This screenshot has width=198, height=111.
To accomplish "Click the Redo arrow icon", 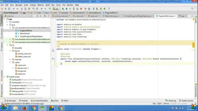I will (17, 9).
